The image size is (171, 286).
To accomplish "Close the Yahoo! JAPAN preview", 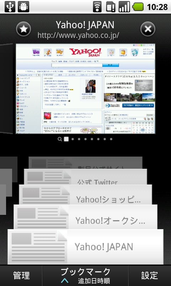I will click(148, 29).
